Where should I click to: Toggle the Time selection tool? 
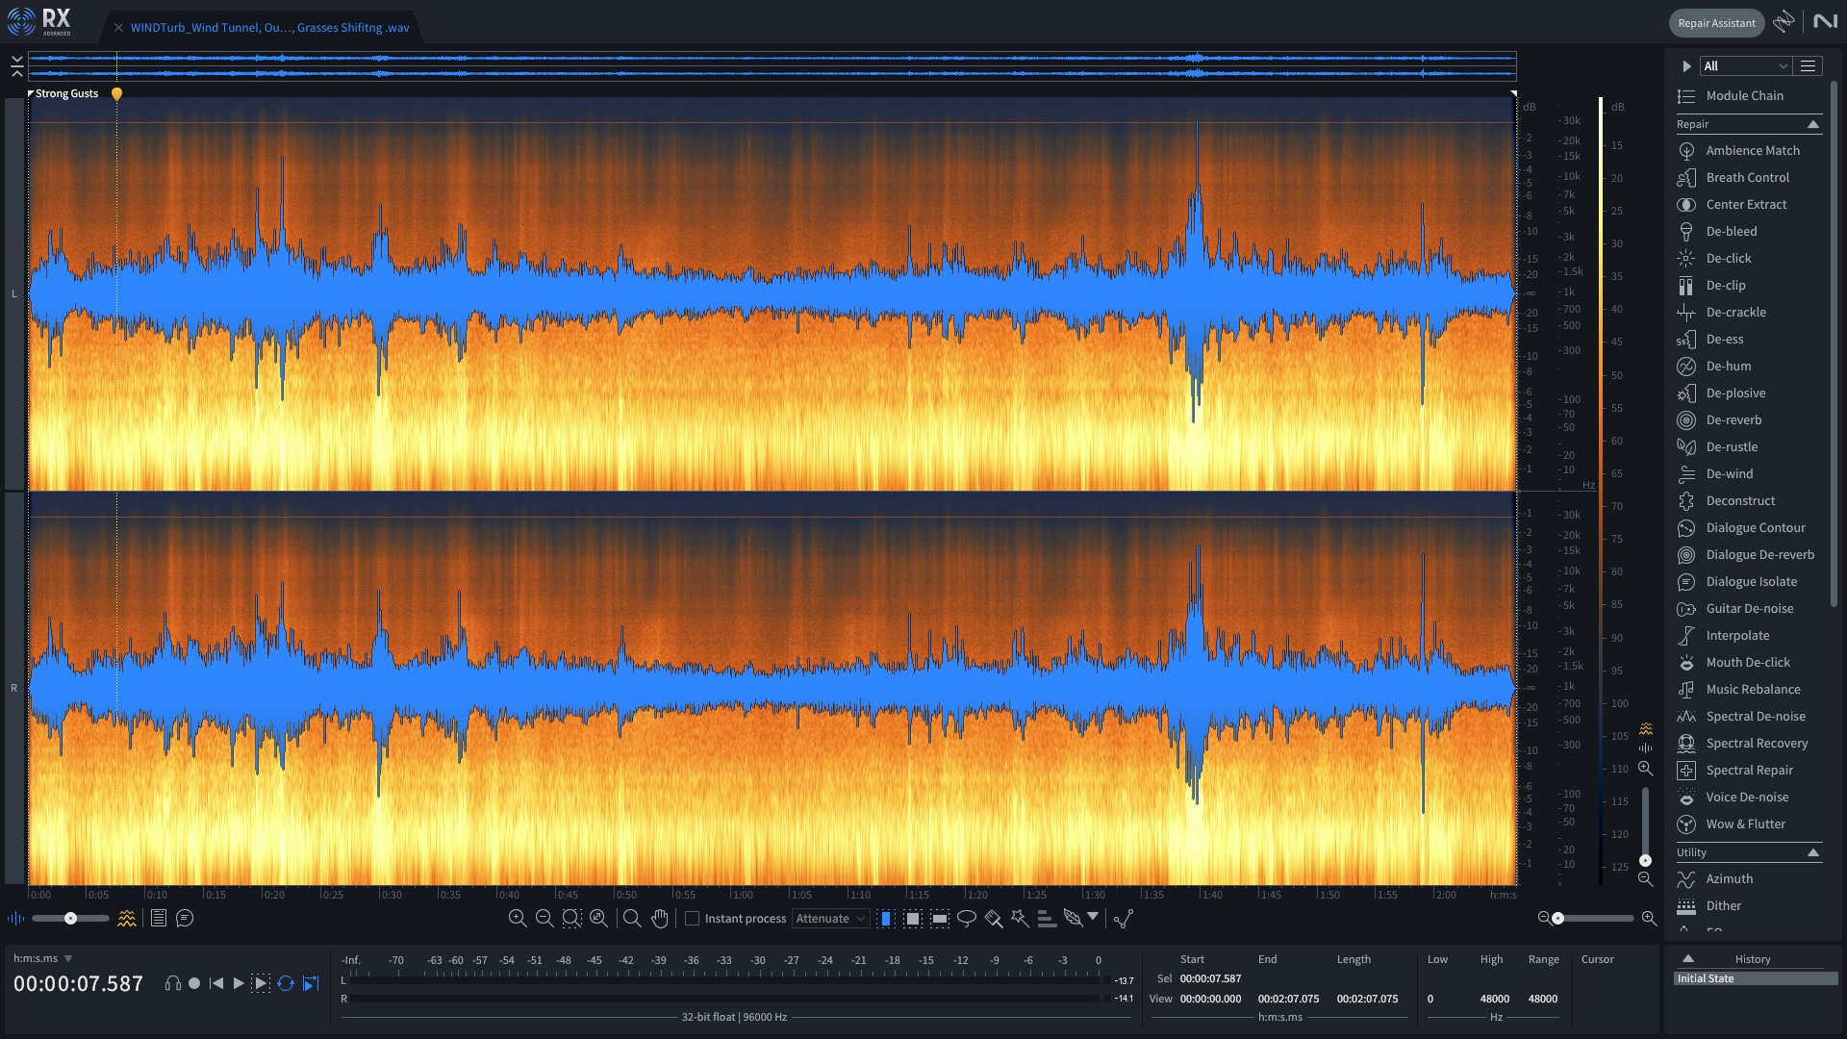click(x=886, y=919)
